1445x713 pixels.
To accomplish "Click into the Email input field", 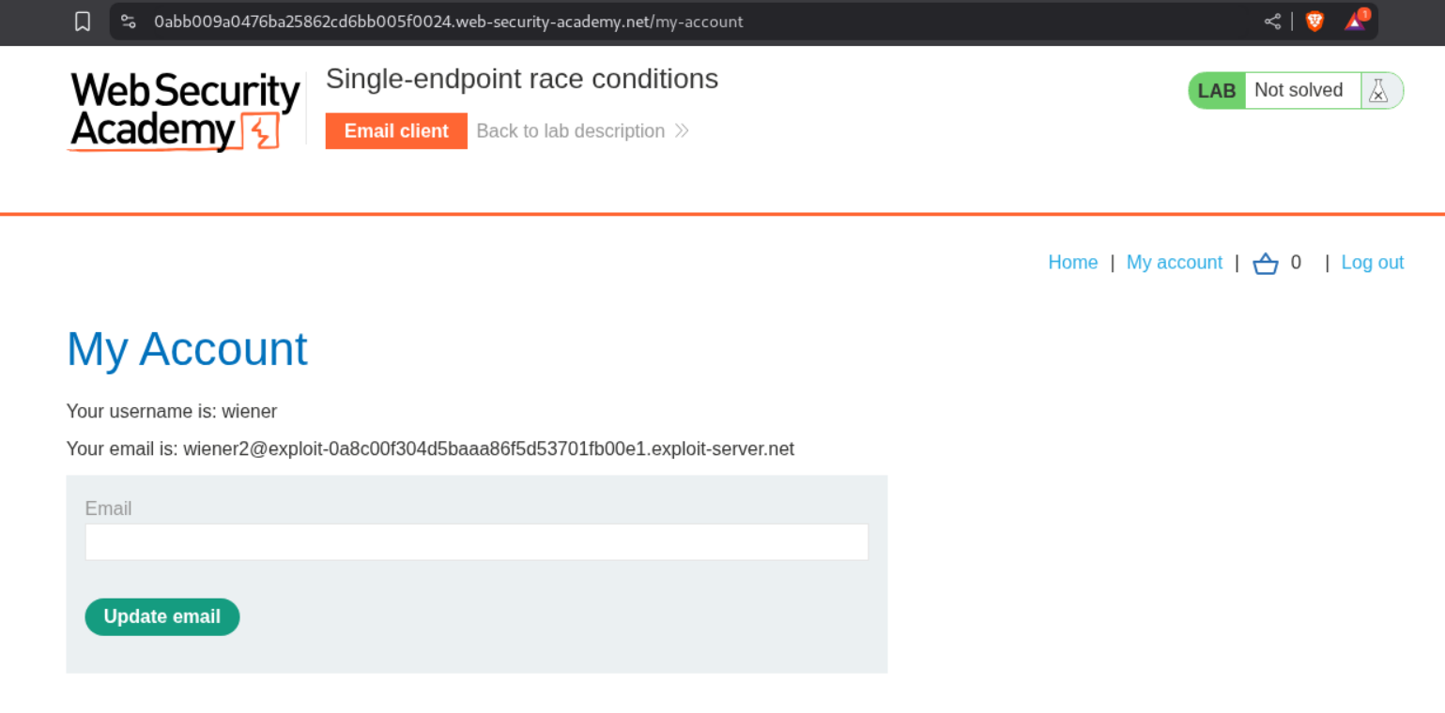I will 476,542.
